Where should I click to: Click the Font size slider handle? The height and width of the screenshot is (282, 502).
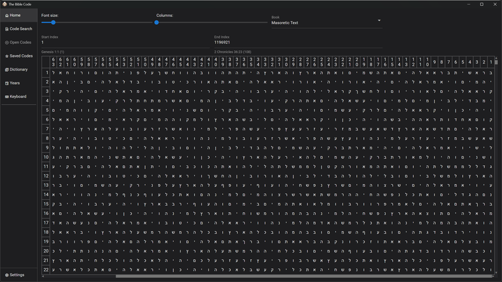click(x=54, y=23)
